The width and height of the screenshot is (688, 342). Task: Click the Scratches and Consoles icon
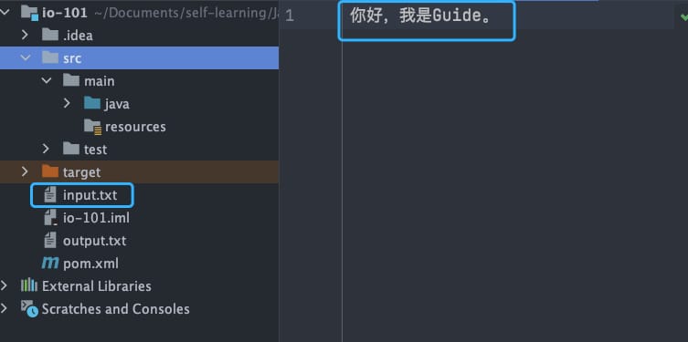pyautogui.click(x=29, y=309)
